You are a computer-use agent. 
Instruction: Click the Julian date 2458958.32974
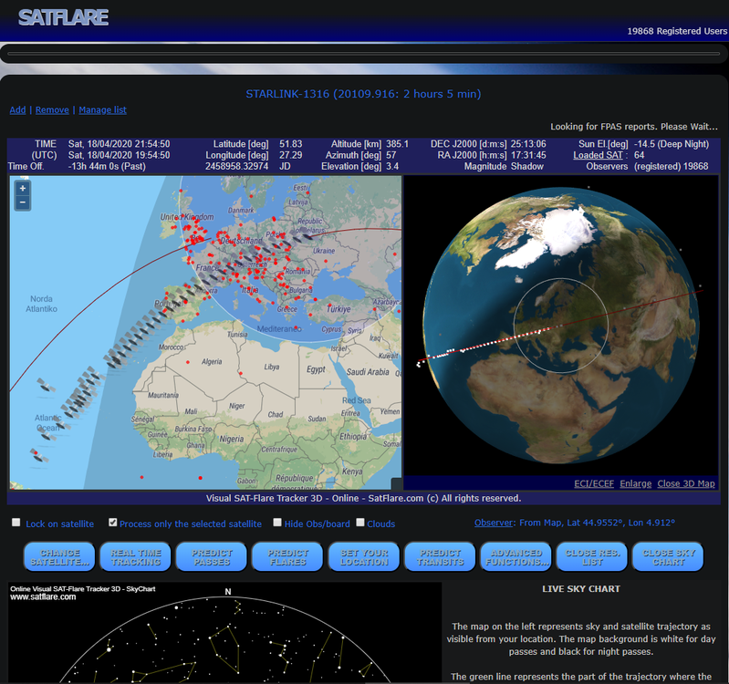click(x=236, y=166)
